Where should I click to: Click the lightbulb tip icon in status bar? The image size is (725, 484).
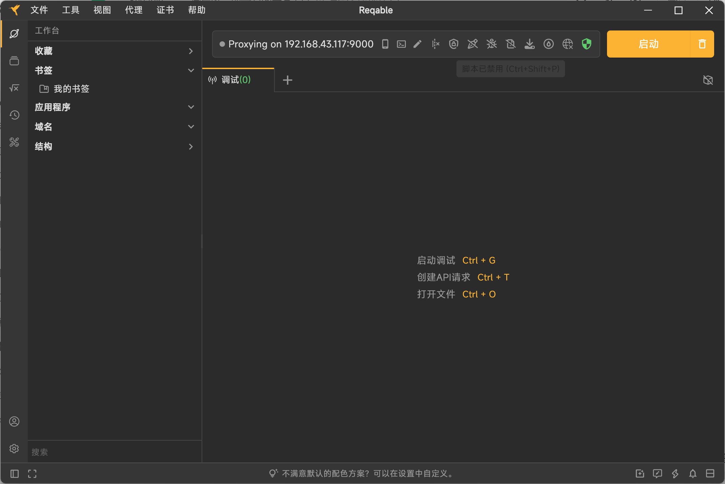(273, 473)
